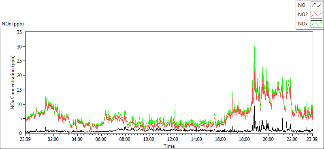Click the 10:00 time axis label
The width and height of the screenshot is (324, 149).
(x=149, y=139)
